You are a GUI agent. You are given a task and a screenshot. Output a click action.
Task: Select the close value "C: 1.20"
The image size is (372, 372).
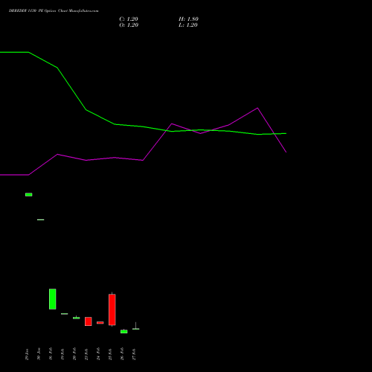(129, 19)
